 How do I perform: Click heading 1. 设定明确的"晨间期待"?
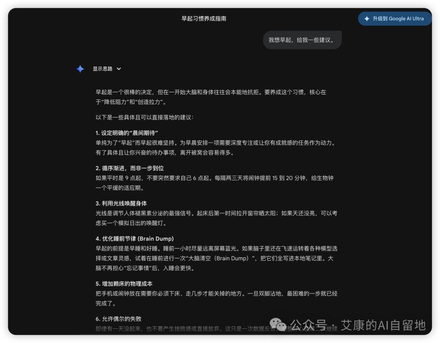[127, 133]
